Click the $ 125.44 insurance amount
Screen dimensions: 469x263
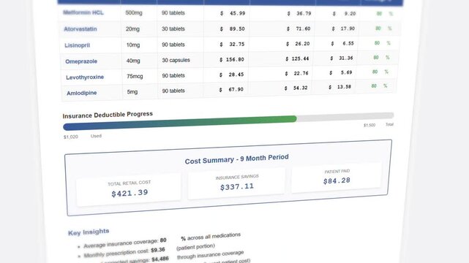(x=297, y=58)
